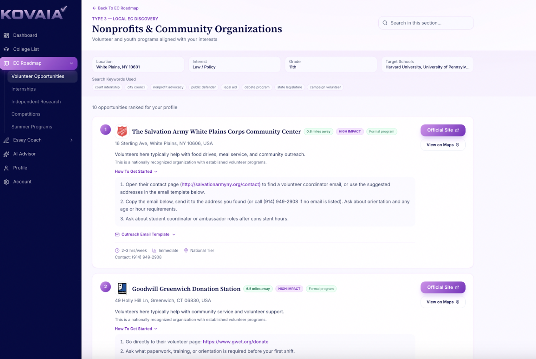Click the Search in this section field
Image resolution: width=536 pixels, height=359 pixels.
426,23
